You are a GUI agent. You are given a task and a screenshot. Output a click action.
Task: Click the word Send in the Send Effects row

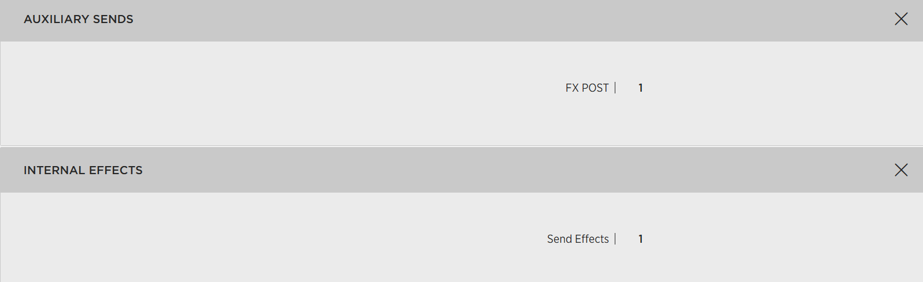559,239
